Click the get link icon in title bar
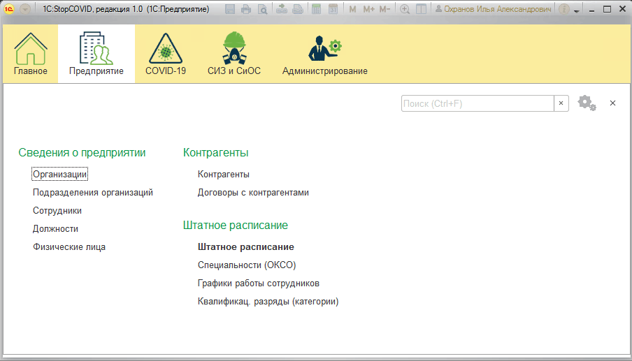The width and height of the screenshot is (632, 361). pyautogui.click(x=282, y=9)
